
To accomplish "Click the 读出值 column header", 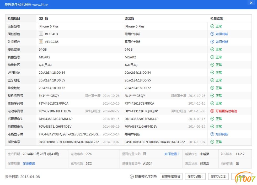I will [129, 19].
